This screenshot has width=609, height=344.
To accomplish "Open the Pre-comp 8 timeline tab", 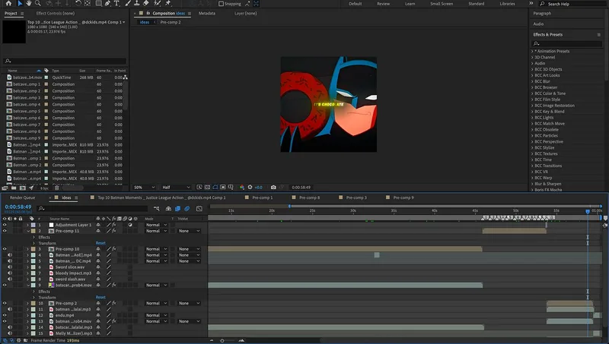I will (309, 197).
